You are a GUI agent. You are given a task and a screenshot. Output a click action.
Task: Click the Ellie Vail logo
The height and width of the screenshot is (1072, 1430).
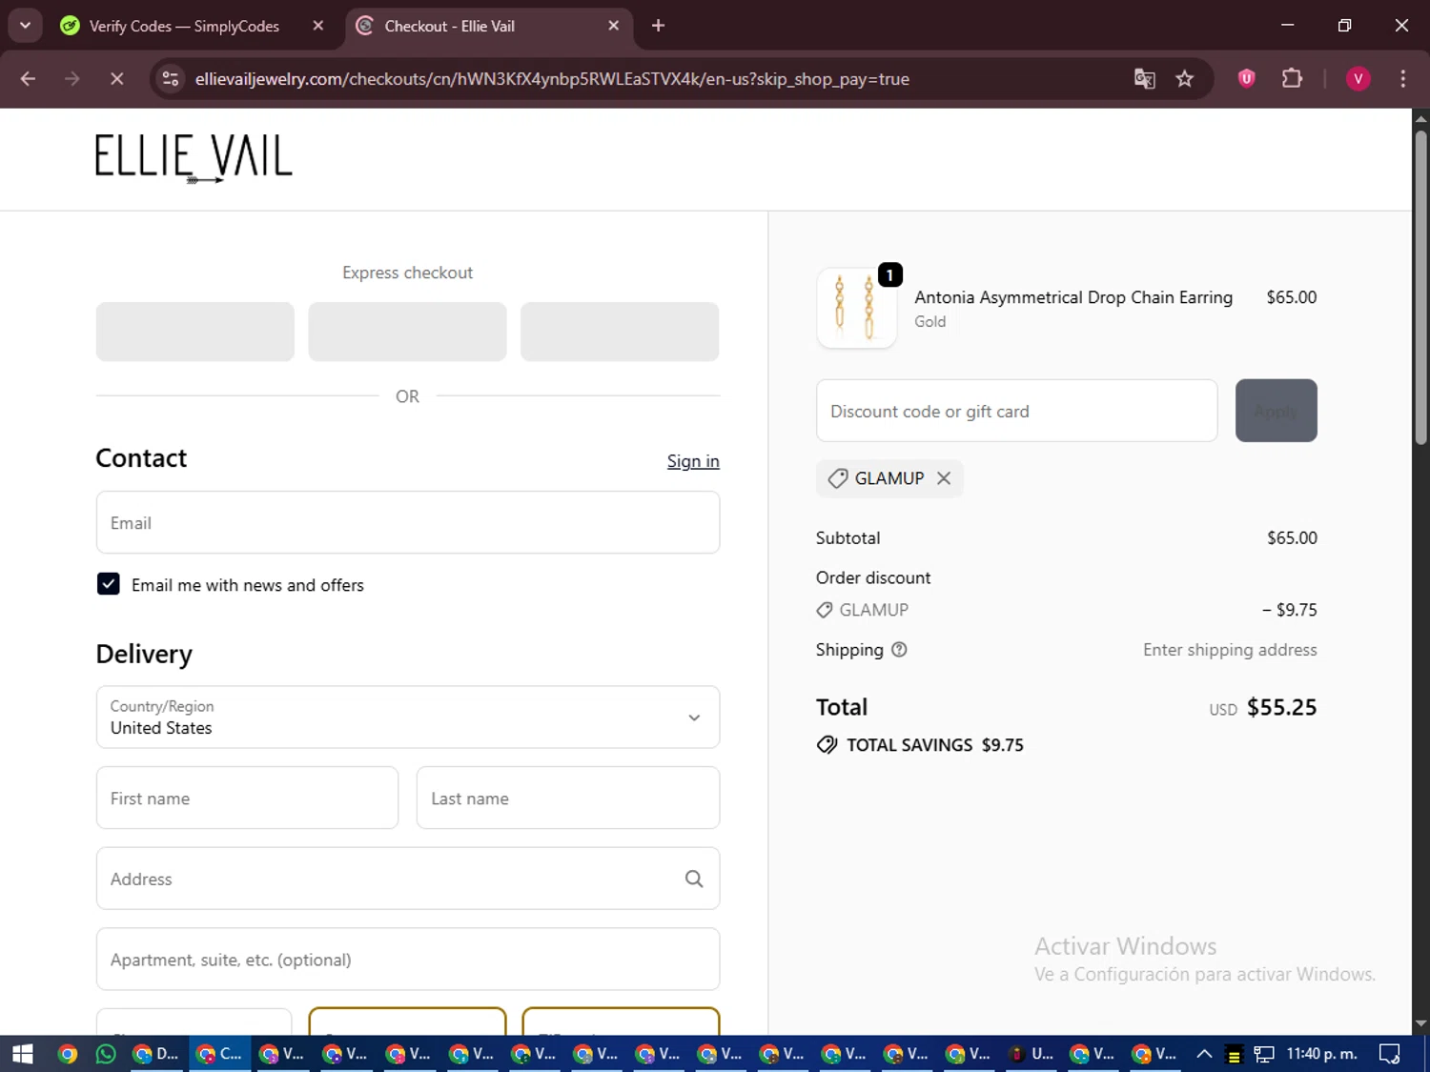click(x=194, y=158)
